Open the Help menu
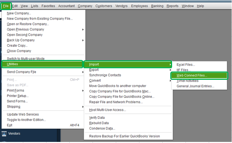 pyautogui.click(x=200, y=6)
